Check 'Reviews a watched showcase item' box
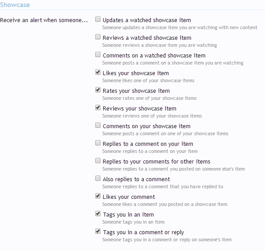Screen dimensions: 265x251 (98, 37)
